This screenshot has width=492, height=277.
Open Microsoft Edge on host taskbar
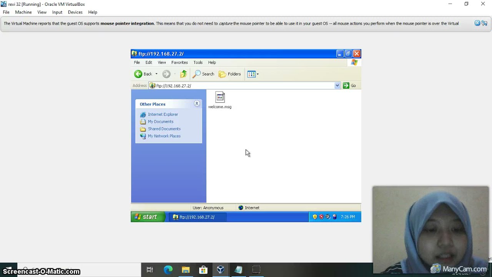click(168, 270)
